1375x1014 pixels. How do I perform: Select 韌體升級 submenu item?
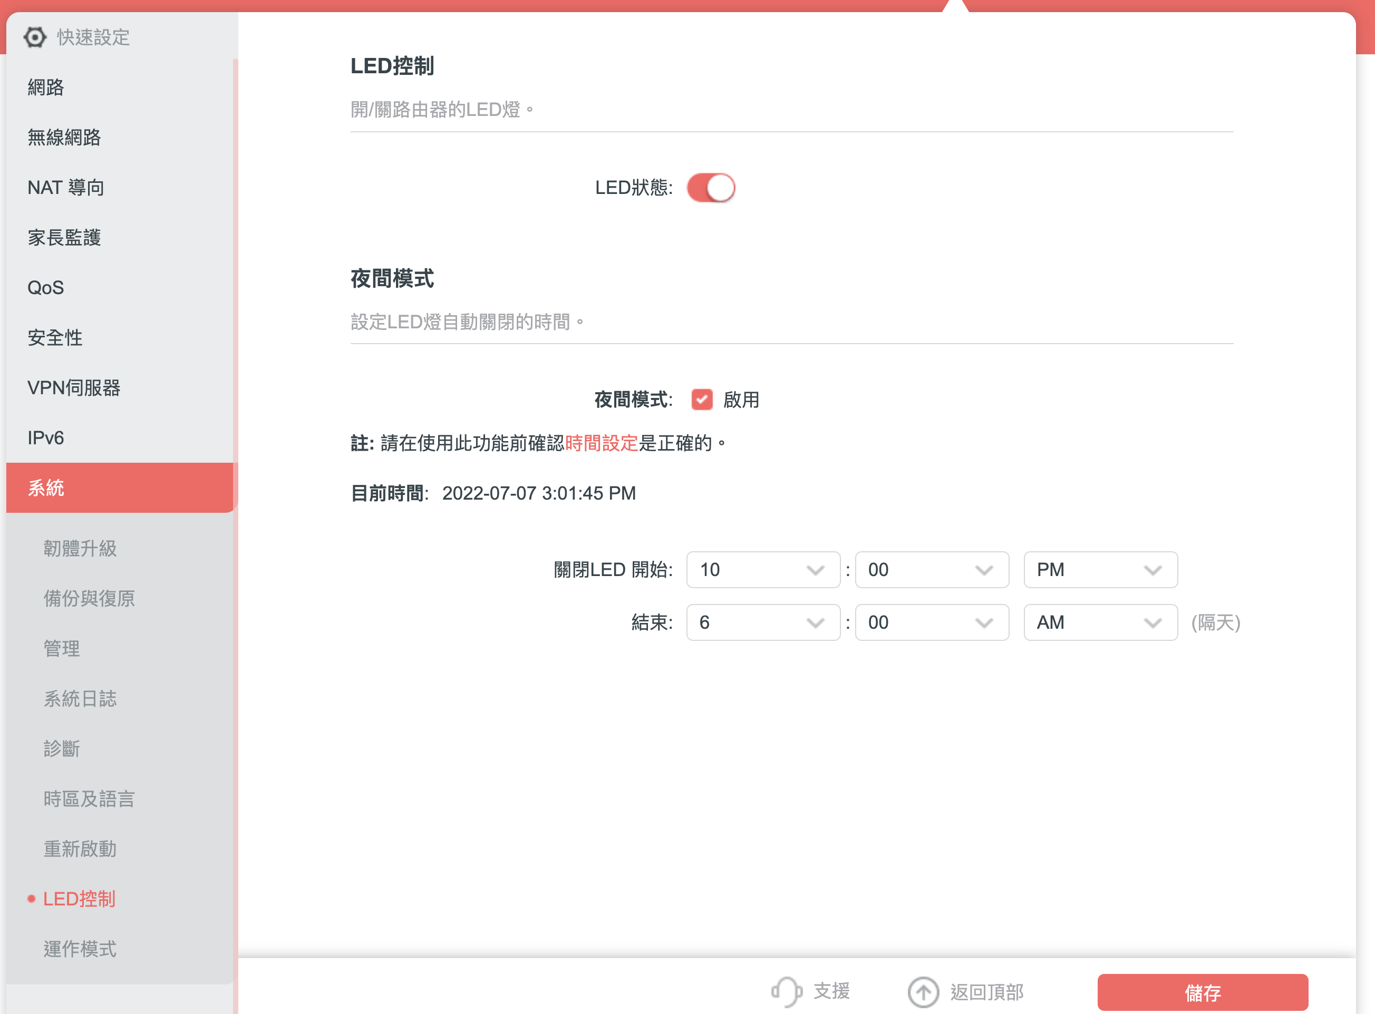pos(80,548)
